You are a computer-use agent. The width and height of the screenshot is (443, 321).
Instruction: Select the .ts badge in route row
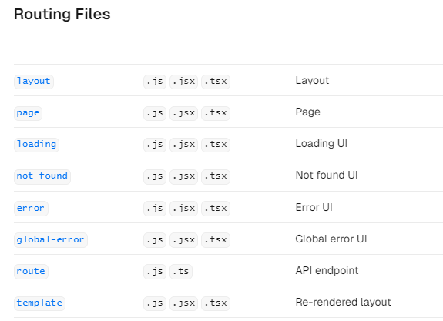click(181, 272)
